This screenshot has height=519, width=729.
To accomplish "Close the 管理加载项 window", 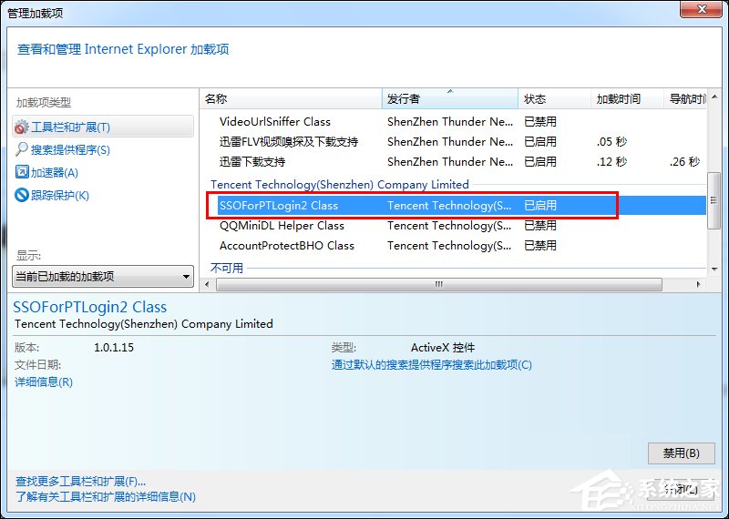I will (x=702, y=9).
